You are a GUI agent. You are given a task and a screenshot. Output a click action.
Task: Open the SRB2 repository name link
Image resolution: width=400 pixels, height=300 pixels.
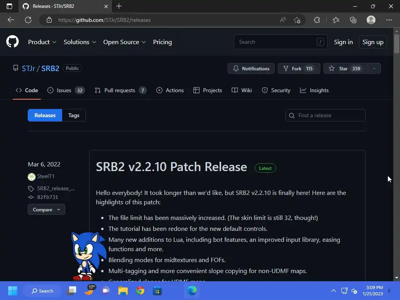click(50, 68)
